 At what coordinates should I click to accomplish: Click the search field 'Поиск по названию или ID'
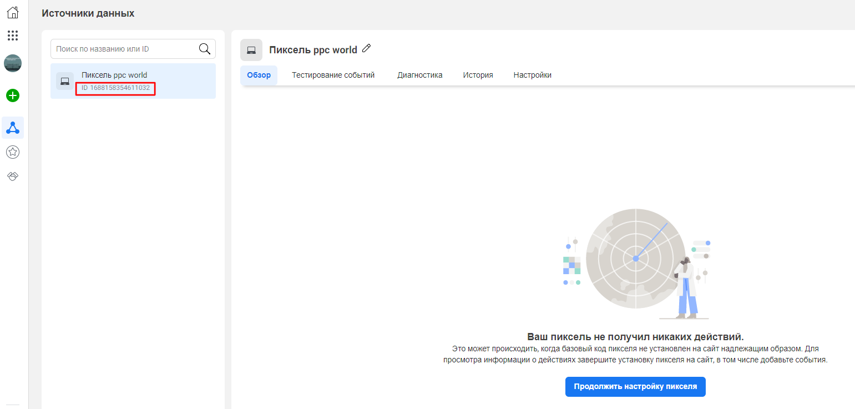125,49
